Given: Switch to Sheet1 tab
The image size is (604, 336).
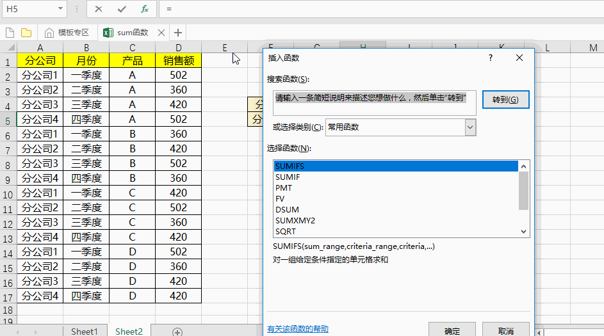Looking at the screenshot, I should pos(85,331).
